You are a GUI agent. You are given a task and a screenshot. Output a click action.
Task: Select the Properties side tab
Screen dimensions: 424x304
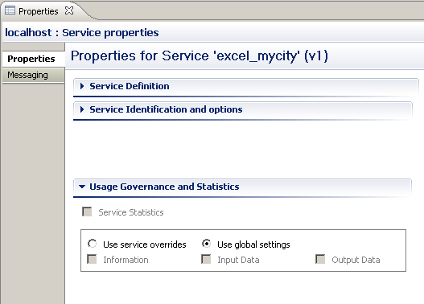pos(31,59)
